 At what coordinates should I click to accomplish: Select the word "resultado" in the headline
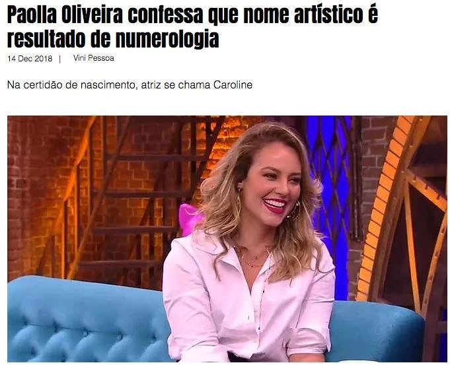tap(46, 38)
